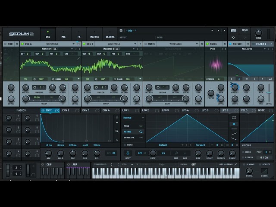Enable OSC C power switch
Viewport: 276px width, 207px height.
click(146, 44)
